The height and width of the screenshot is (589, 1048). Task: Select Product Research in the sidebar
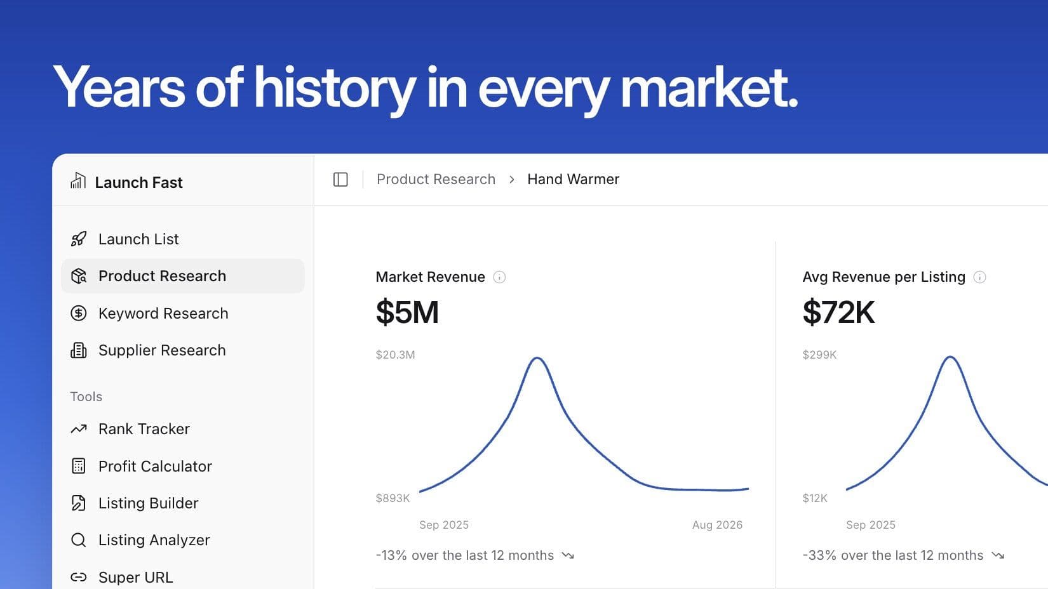pos(183,276)
